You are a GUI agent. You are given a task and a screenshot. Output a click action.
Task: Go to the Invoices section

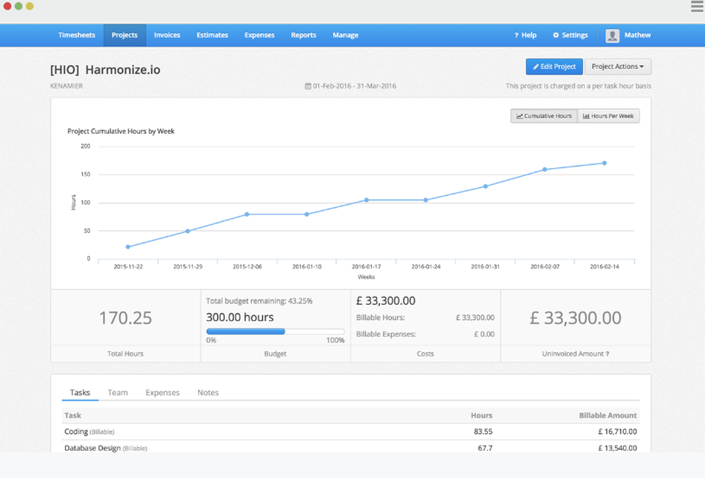tap(167, 35)
